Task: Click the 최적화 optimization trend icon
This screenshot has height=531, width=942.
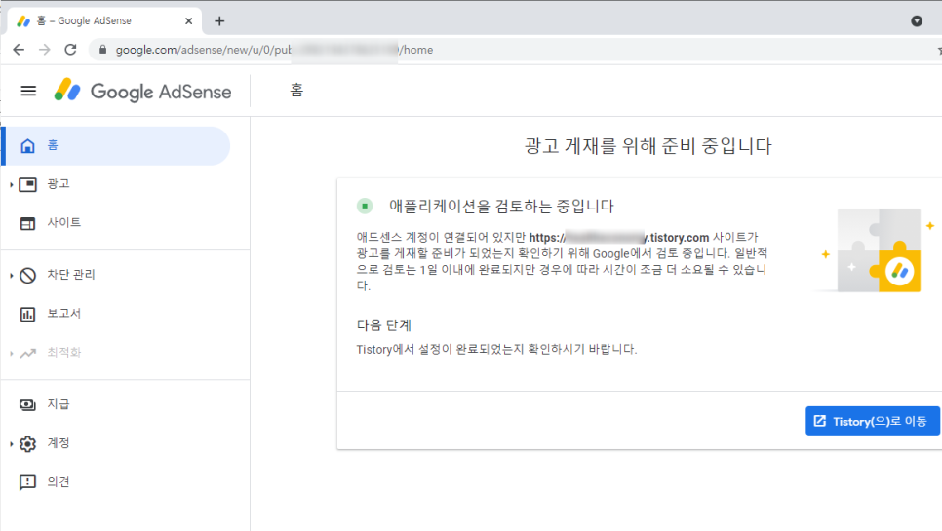Action: [27, 353]
